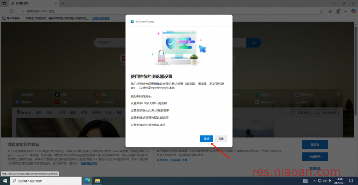358x185 pixels.
Task: Open the 合作伙伴（供应商）名单 link
Action: pyautogui.click(x=172, y=160)
